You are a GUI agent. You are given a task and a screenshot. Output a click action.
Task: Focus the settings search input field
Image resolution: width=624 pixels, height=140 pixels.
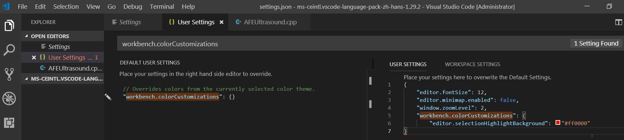337,44
